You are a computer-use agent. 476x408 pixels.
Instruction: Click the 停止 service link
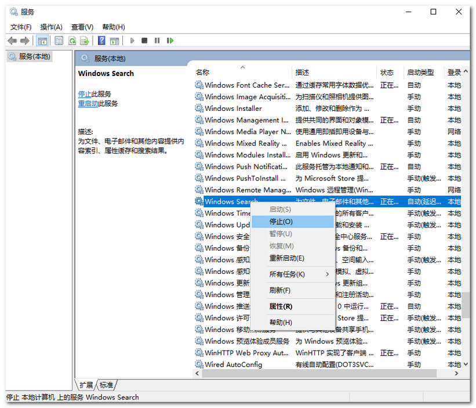click(85, 94)
